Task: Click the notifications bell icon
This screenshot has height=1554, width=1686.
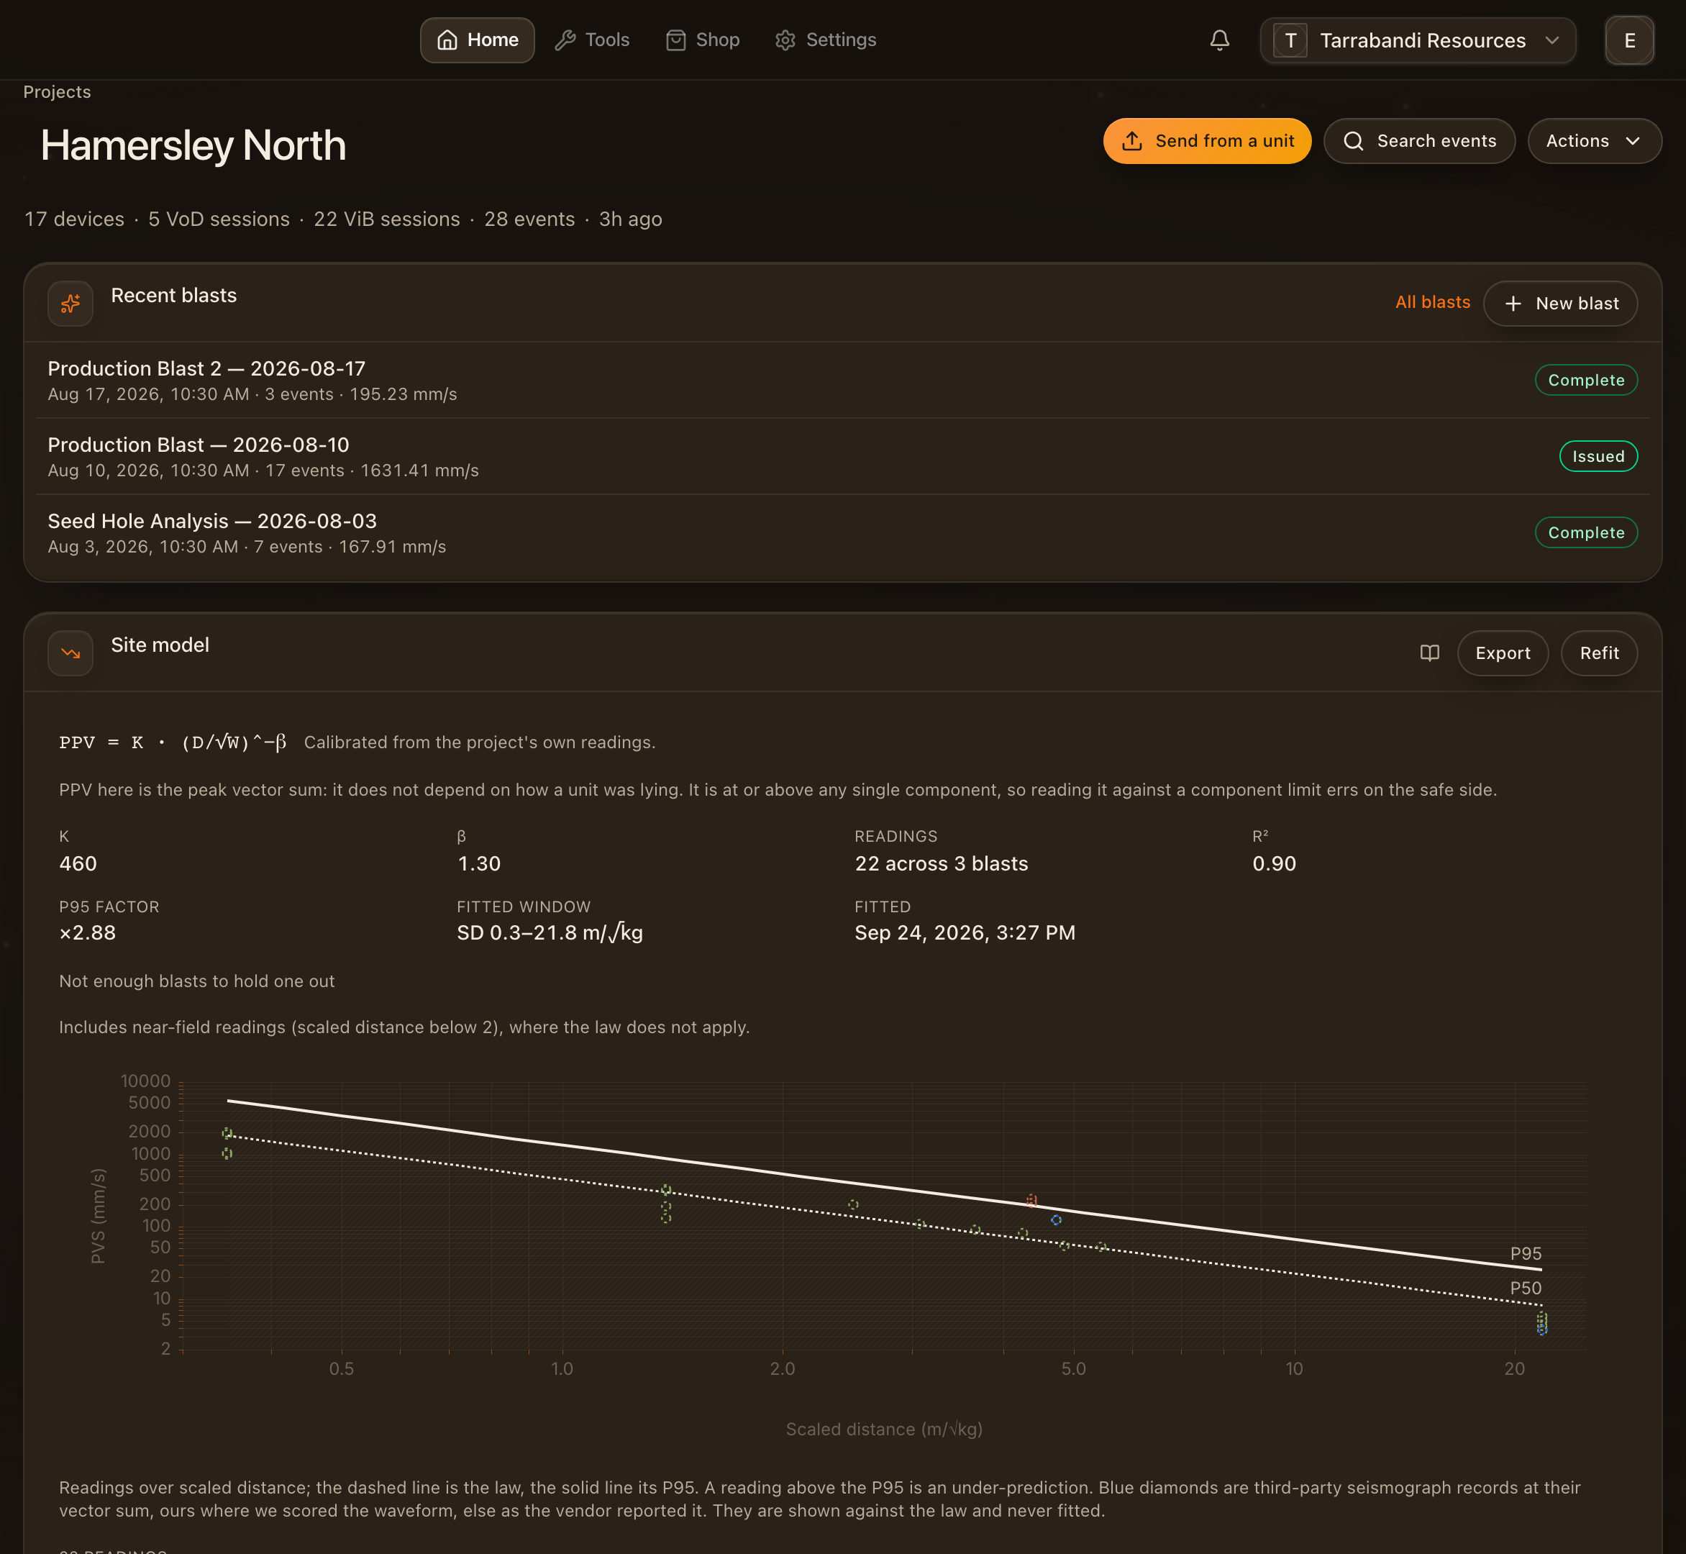Action: pos(1219,40)
